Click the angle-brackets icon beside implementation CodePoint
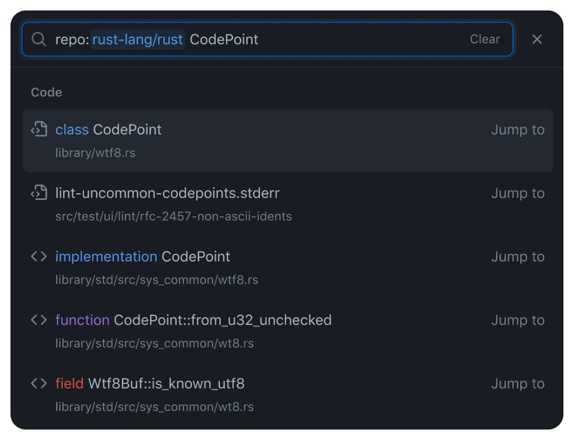 (x=40, y=256)
